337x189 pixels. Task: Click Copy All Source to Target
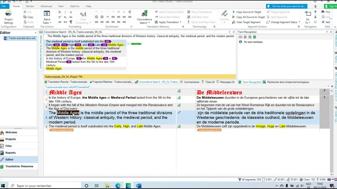point(248,17)
